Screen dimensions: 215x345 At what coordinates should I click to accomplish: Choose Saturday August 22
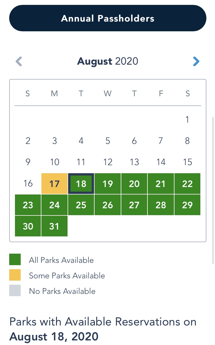pos(187,184)
